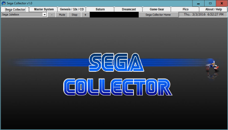
Task: Switch to the Dreamcast tab
Action: click(129, 9)
